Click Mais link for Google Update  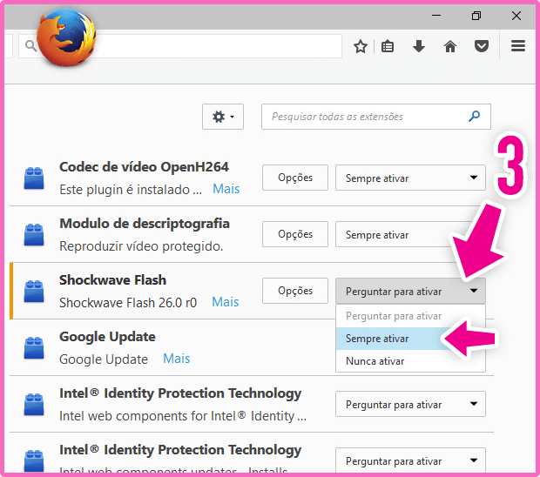pyautogui.click(x=176, y=359)
